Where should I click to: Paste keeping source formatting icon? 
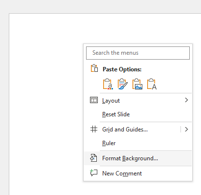pos(122,84)
